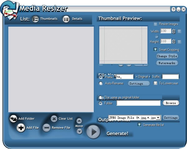Viewport: 187px width, 149px height.
Task: Switch list to Thumbnails view
Action: click(35, 19)
